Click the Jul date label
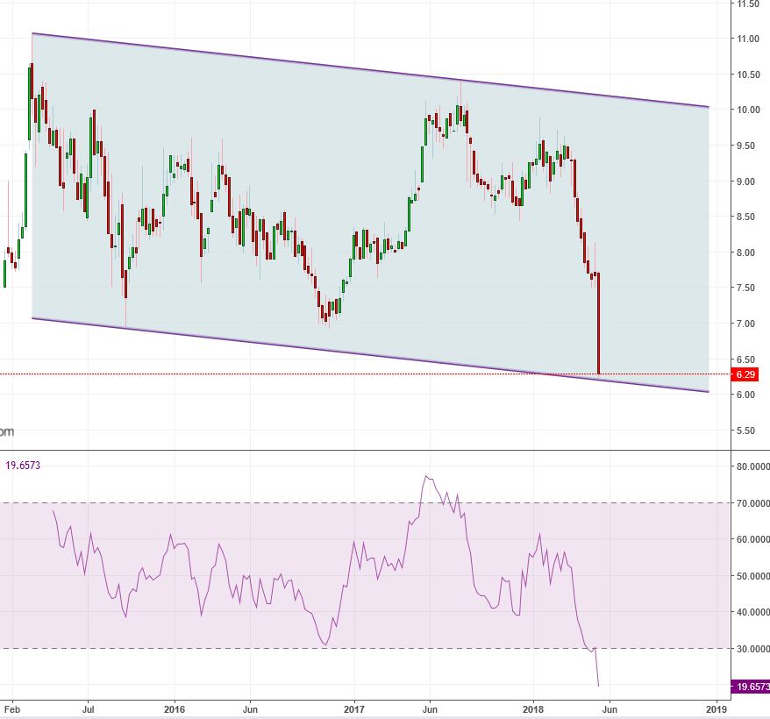770x719 pixels. (88, 709)
